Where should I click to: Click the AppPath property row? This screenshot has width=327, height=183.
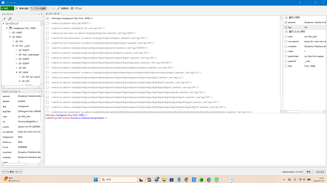coord(22,112)
